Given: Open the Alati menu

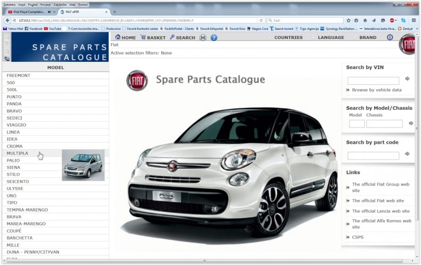Looking at the screenshot, I should pyautogui.click(x=72, y=5).
